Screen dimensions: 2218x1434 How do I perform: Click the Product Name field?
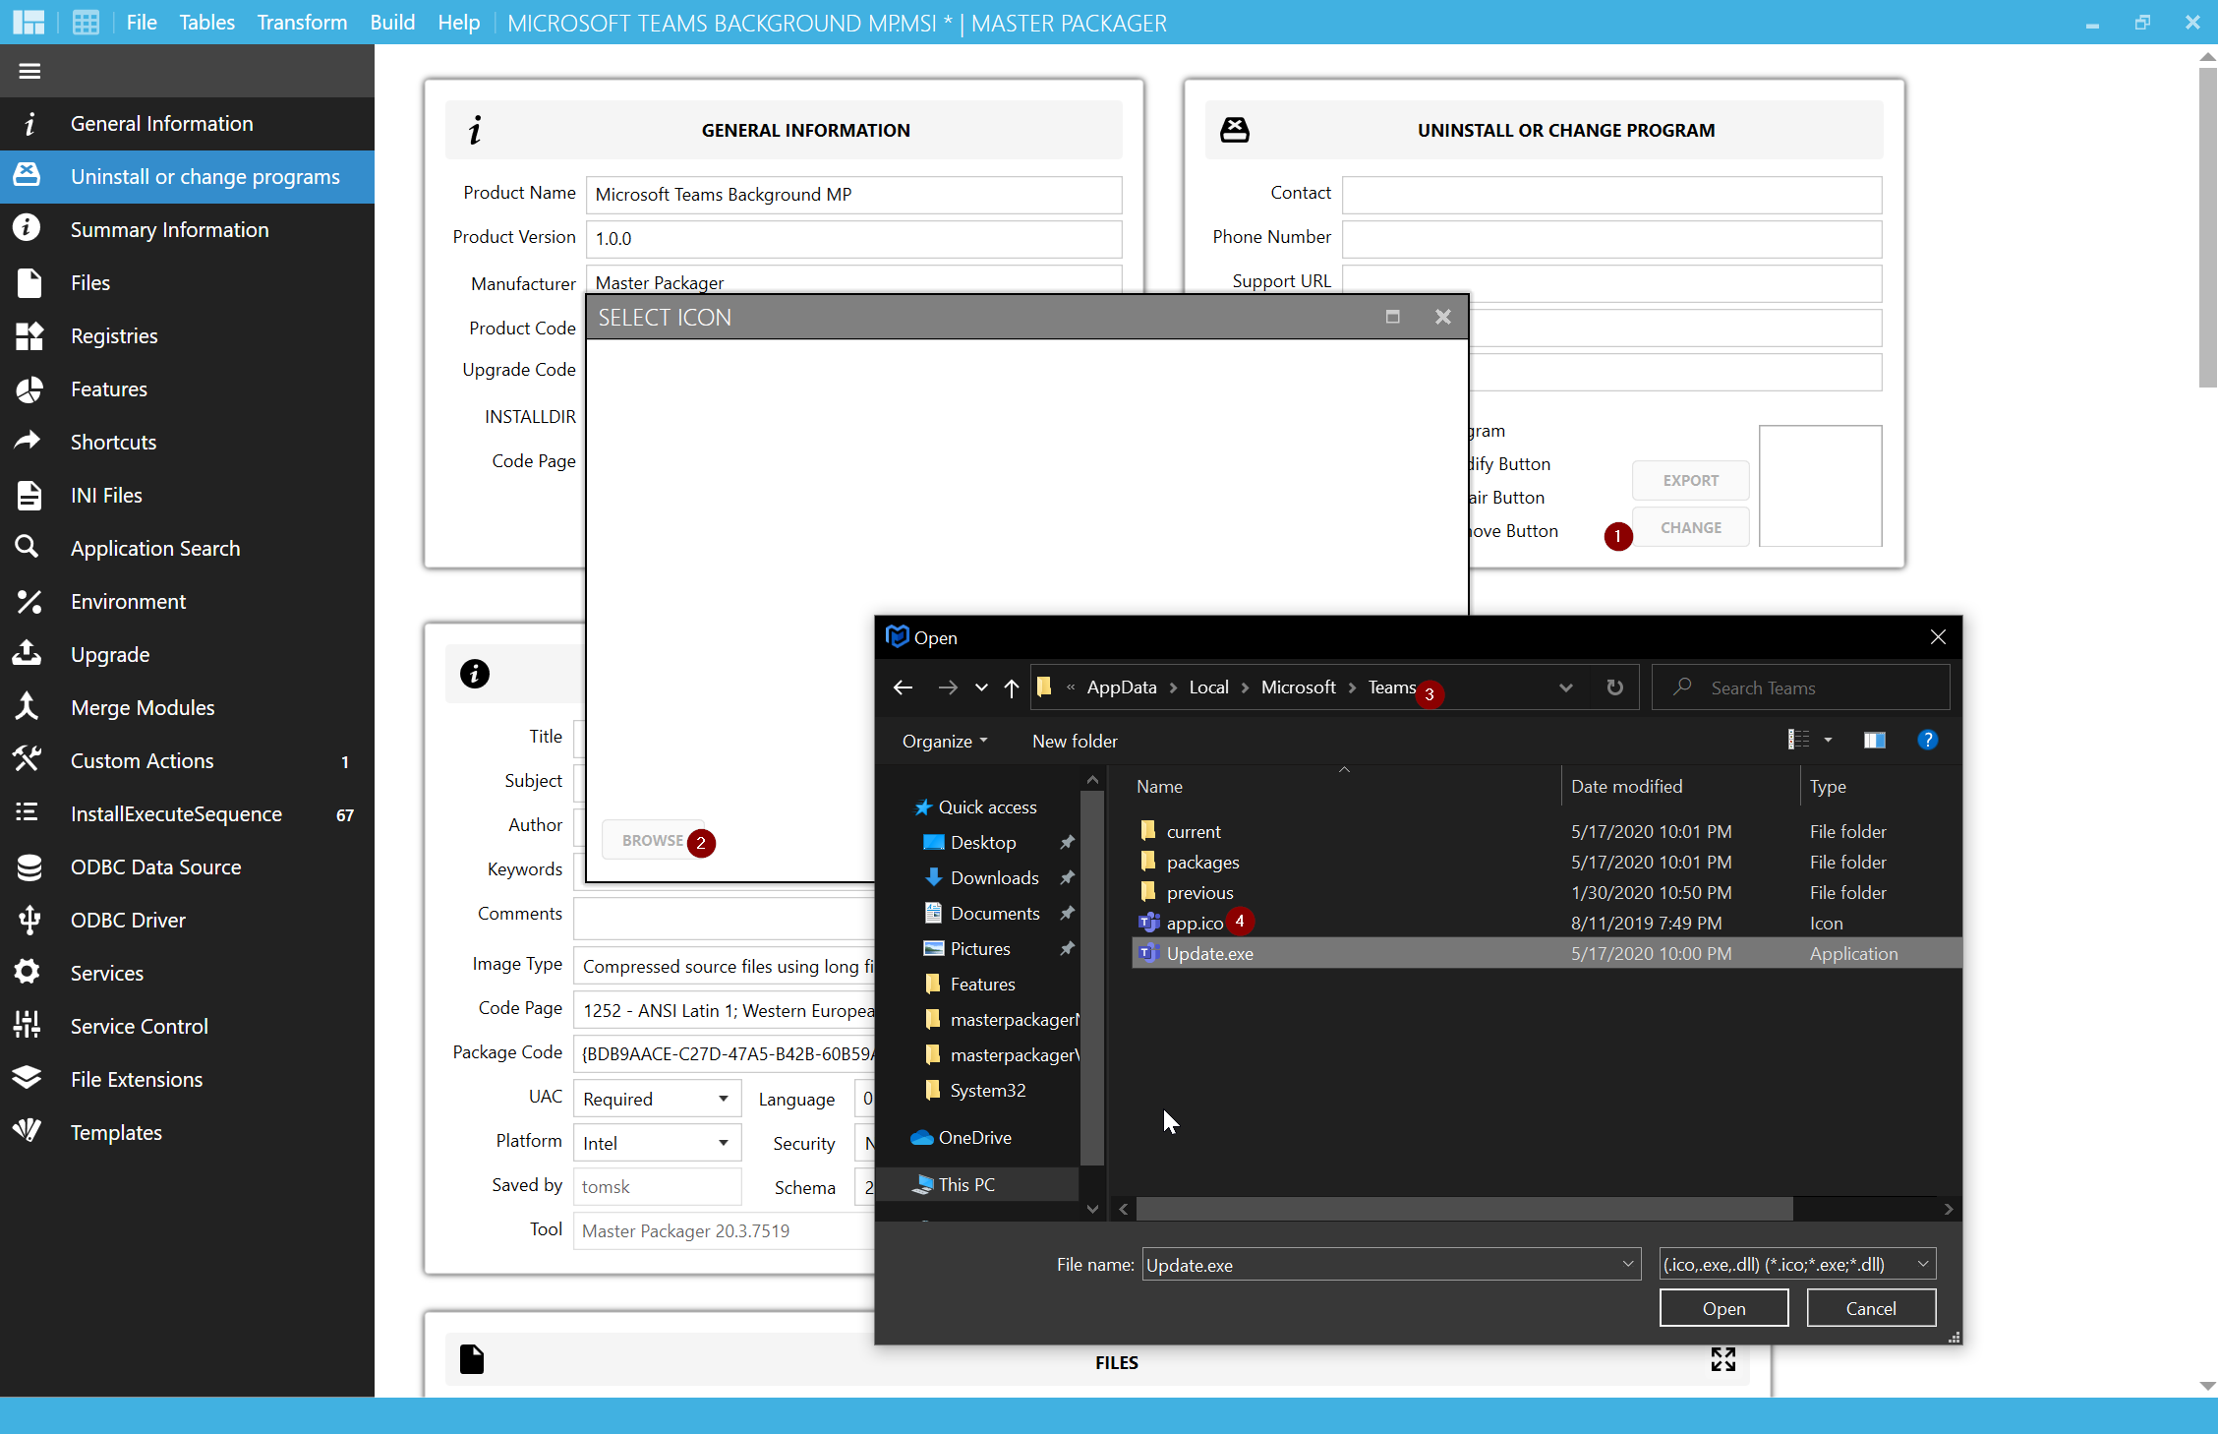click(x=853, y=195)
